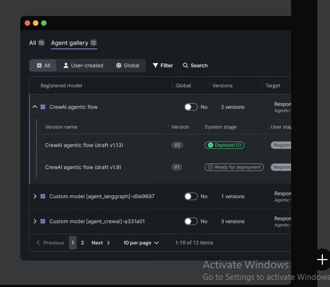Click the Next page chevron icon

coord(108,243)
